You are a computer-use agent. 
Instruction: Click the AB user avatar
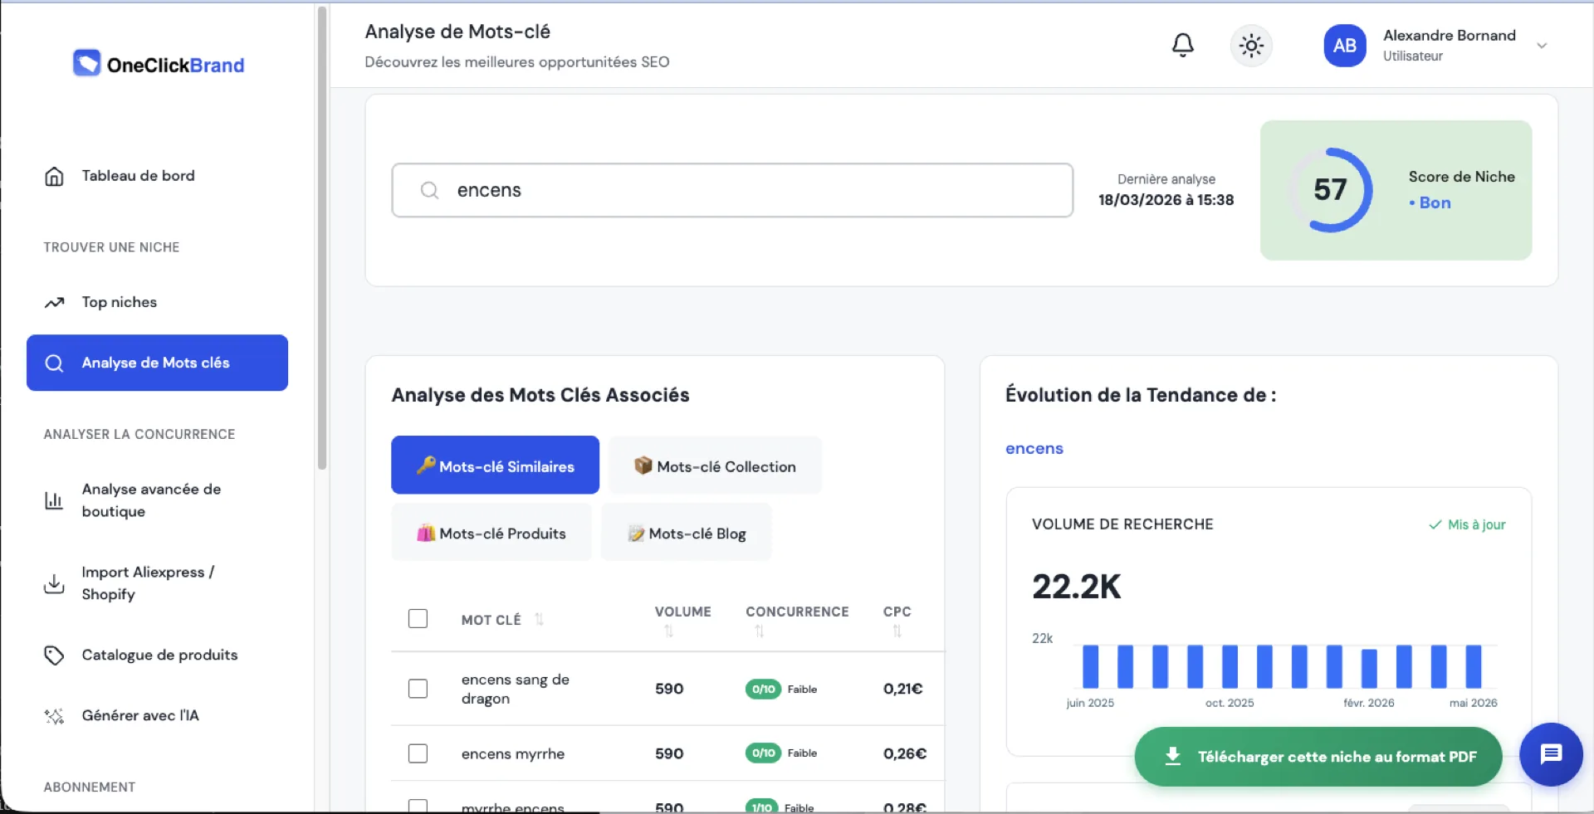[1344, 45]
